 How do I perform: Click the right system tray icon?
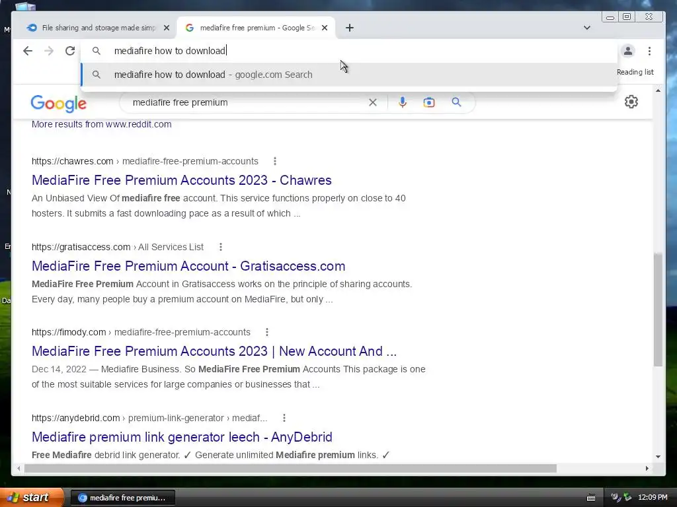pos(627,498)
